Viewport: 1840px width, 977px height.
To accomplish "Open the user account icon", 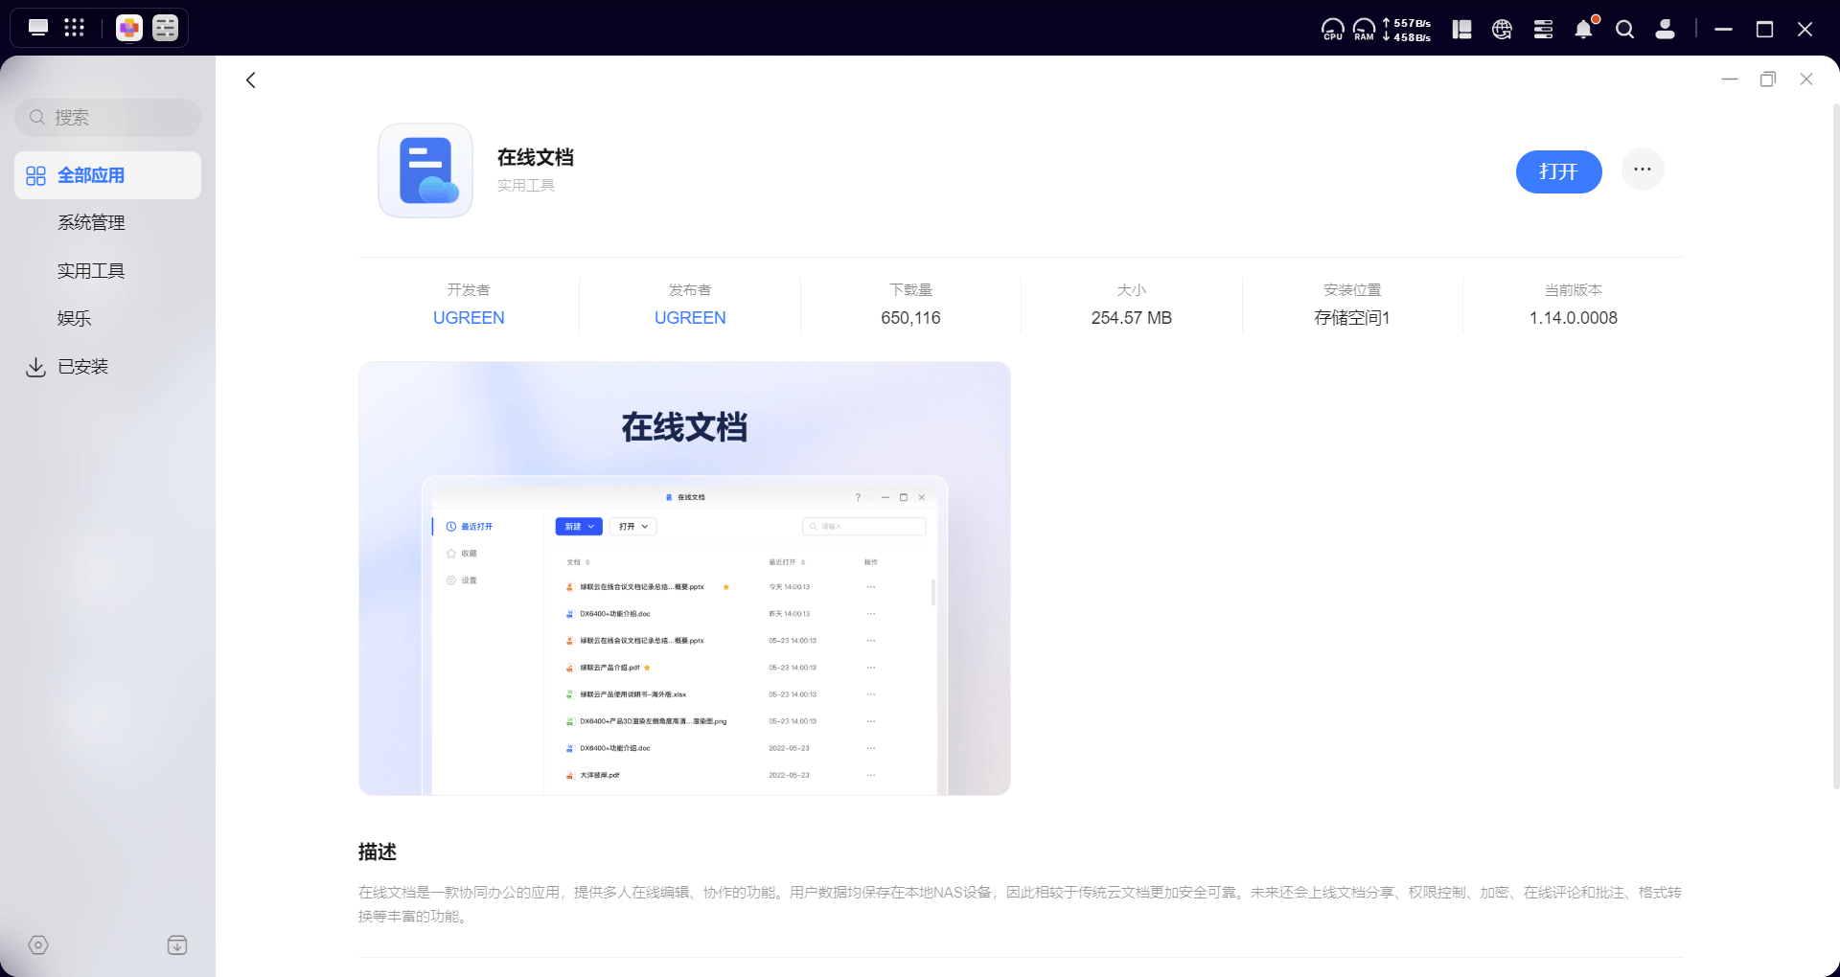I will tap(1666, 30).
